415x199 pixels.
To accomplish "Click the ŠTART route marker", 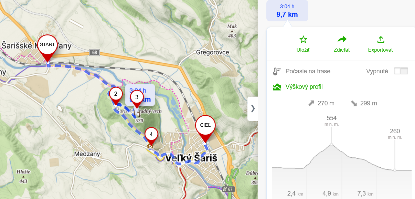I will tap(47, 46).
